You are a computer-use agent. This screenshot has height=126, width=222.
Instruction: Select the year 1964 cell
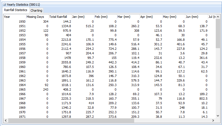[x=22, y=85]
